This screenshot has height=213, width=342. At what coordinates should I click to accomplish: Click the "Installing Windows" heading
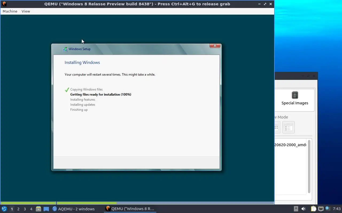click(82, 63)
